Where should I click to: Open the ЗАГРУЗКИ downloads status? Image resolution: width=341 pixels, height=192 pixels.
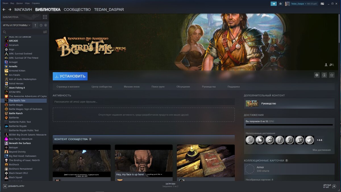point(170,185)
